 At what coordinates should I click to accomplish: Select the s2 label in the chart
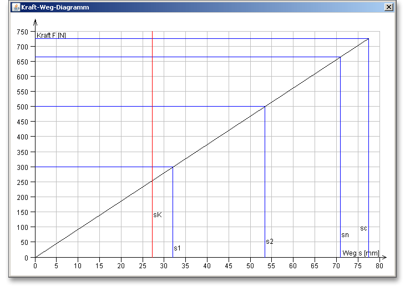(x=270, y=242)
